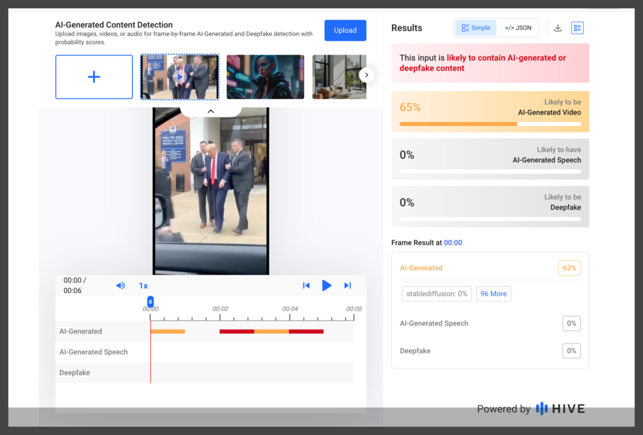Mute the video with speaker icon
The height and width of the screenshot is (435, 643).
[x=121, y=286]
